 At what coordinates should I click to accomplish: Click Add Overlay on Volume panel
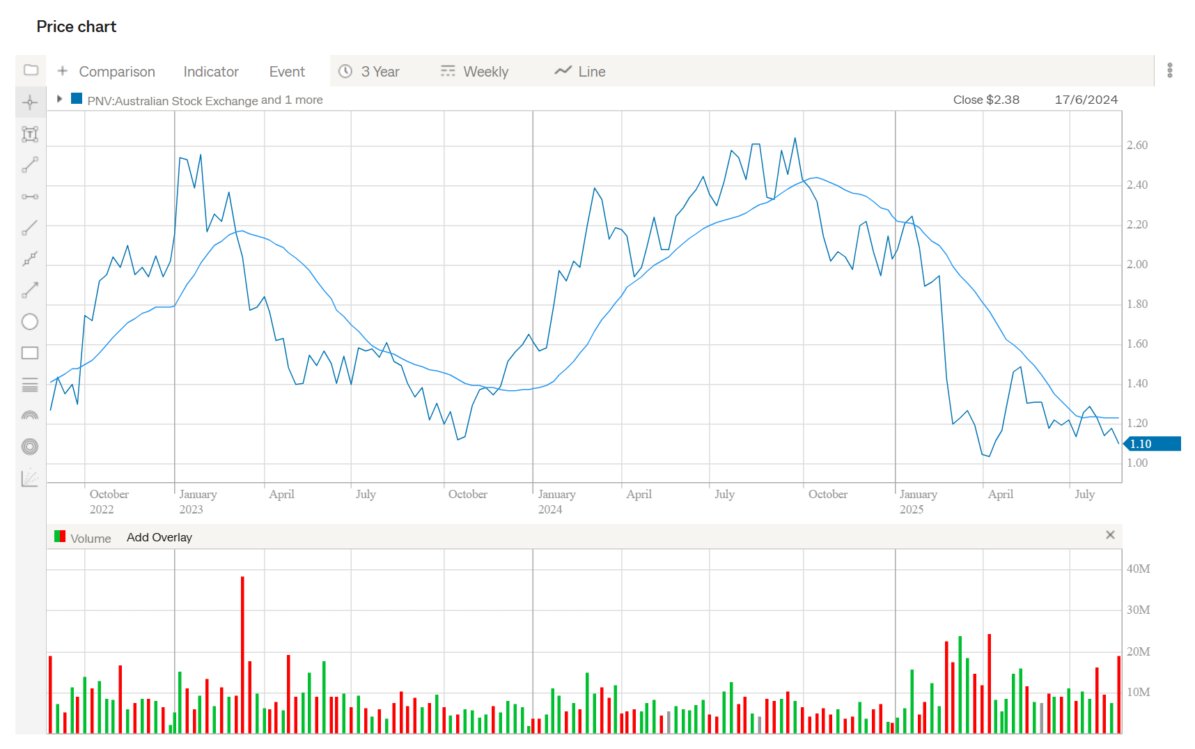point(159,537)
